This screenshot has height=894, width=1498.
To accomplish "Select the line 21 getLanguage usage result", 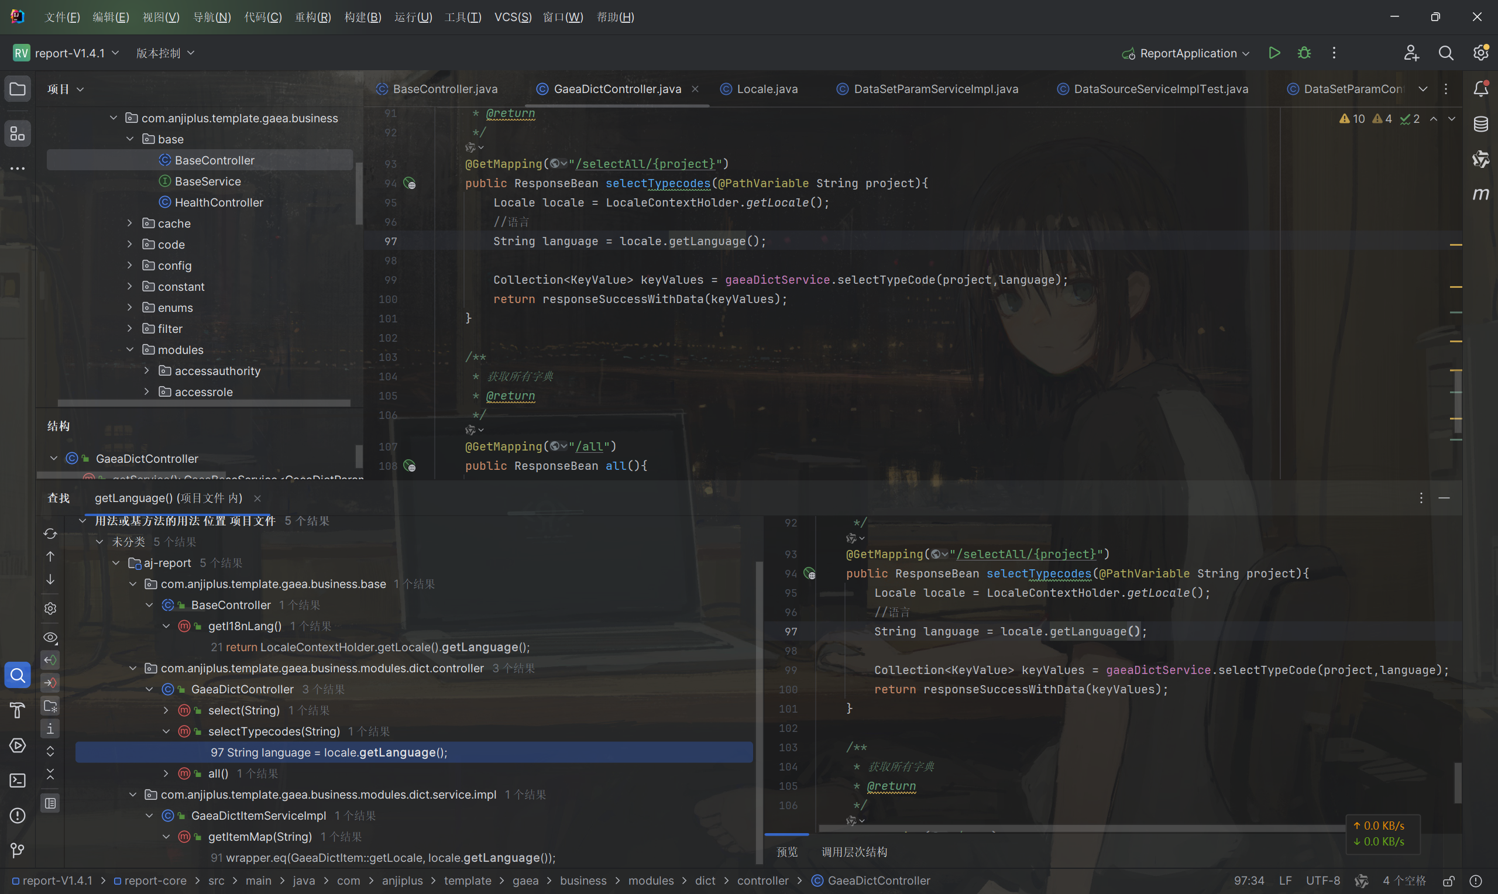I will tap(370, 647).
